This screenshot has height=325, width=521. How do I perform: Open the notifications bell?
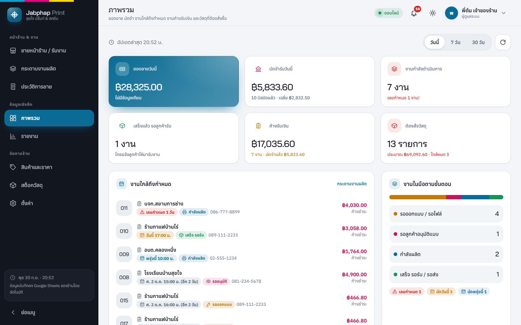coord(414,13)
